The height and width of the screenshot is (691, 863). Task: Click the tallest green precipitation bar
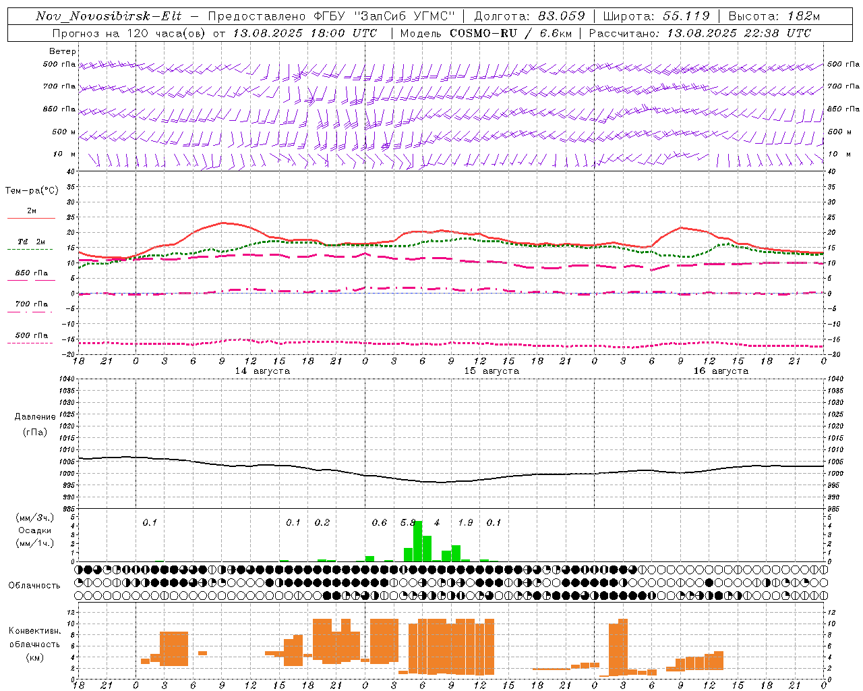tap(418, 541)
